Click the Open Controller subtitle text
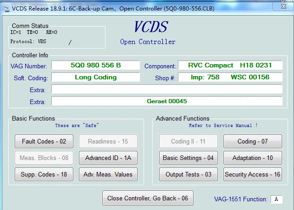 [x=148, y=42]
